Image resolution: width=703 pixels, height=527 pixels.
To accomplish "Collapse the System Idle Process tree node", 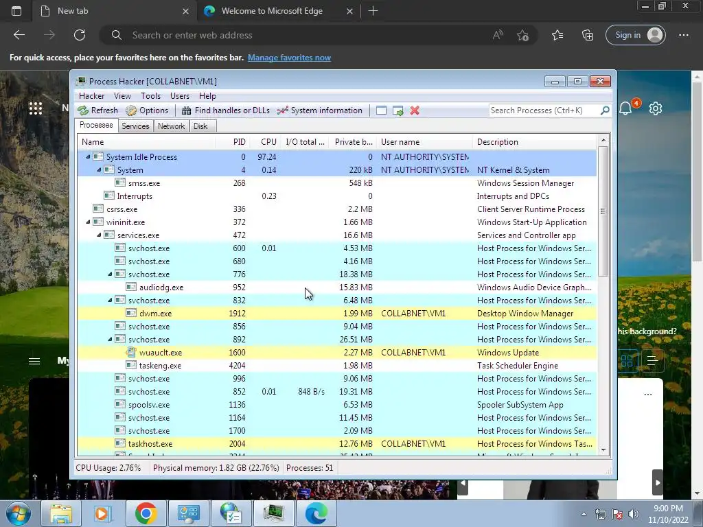I will coord(88,157).
